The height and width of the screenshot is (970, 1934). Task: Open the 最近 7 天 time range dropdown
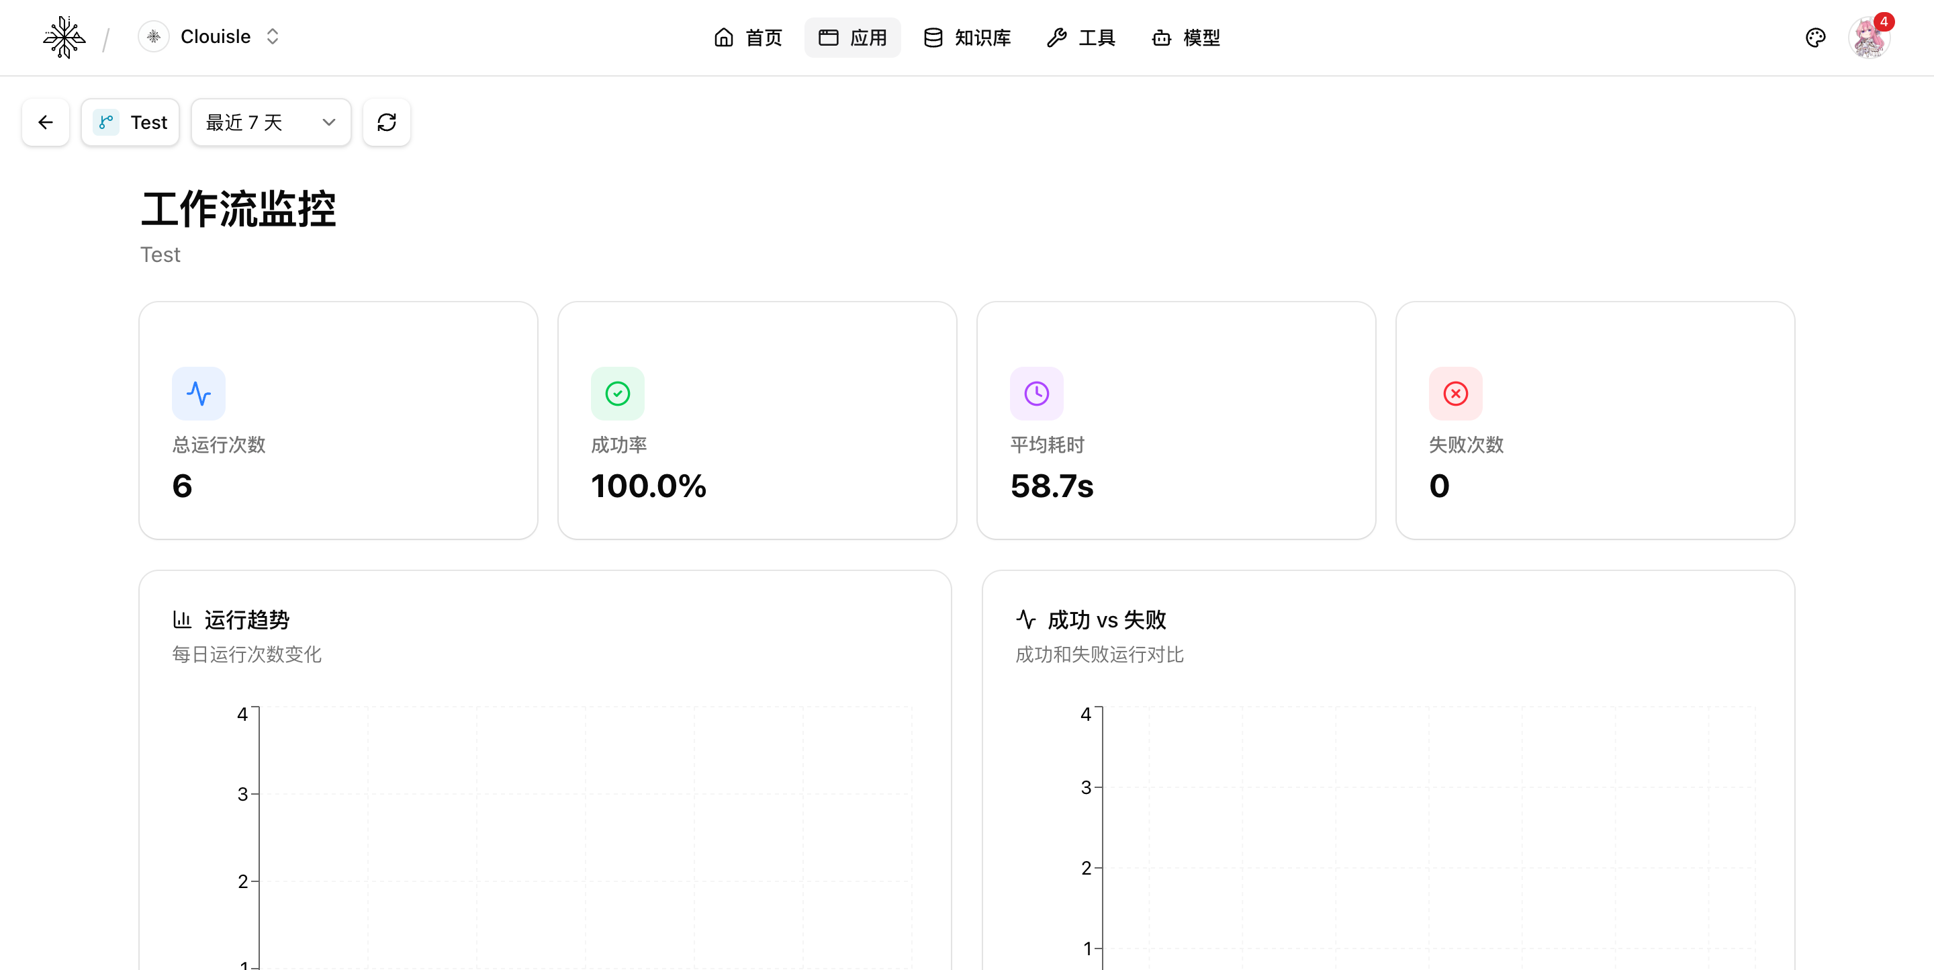click(x=270, y=122)
